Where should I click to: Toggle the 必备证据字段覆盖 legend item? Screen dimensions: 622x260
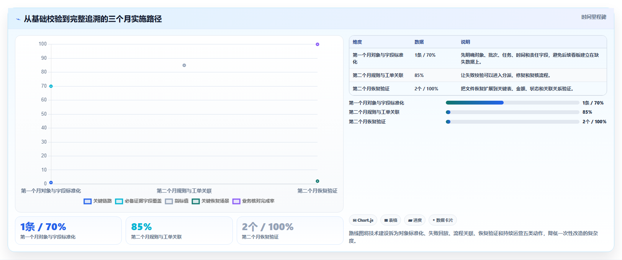click(138, 201)
